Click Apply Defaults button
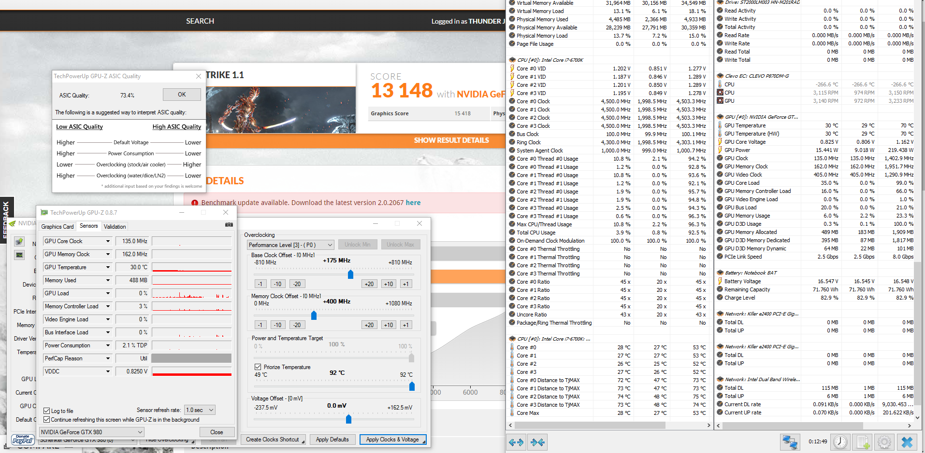Viewport: 925px width, 453px height. click(332, 439)
